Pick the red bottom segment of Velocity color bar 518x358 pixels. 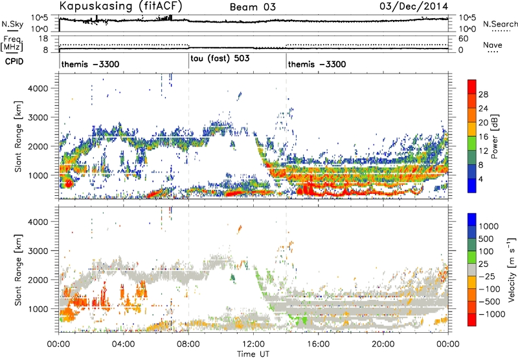click(x=472, y=319)
